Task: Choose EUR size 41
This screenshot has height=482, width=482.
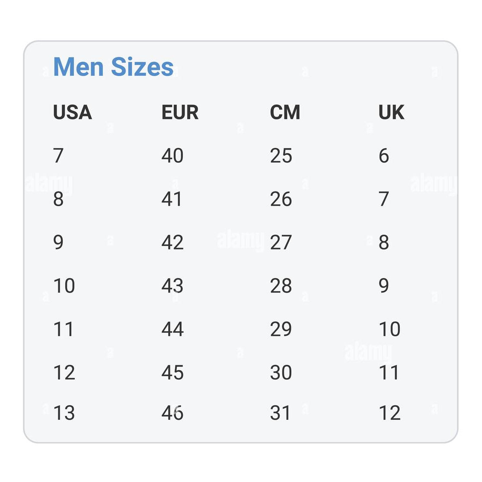Action: coord(172,199)
